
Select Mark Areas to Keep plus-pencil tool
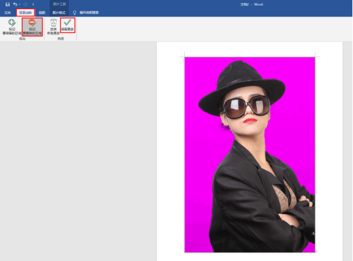click(12, 27)
